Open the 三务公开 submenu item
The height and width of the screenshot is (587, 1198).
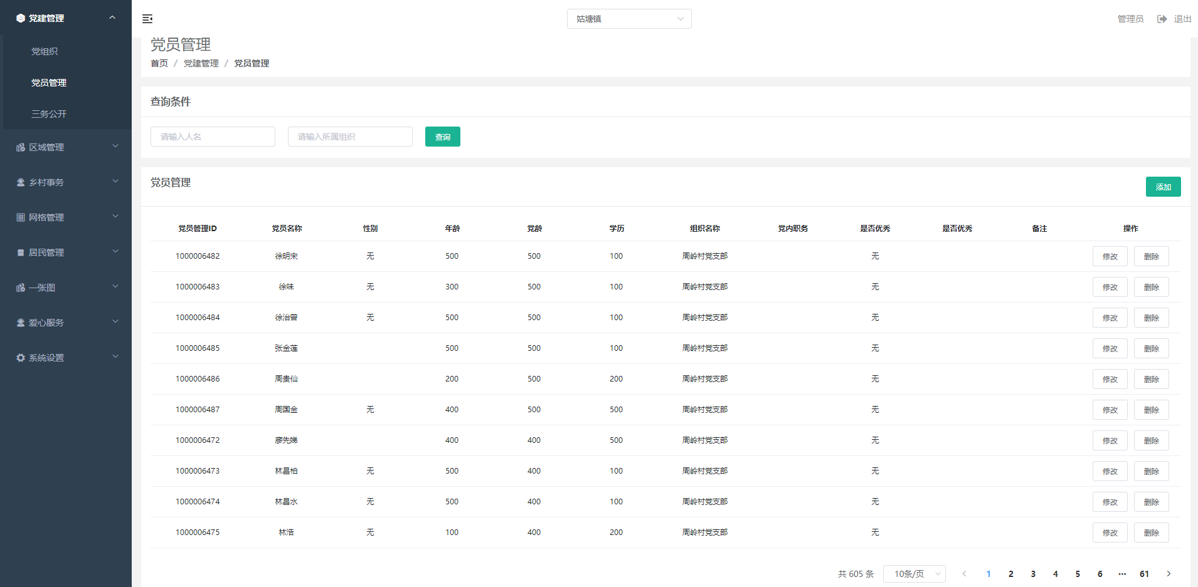click(49, 114)
